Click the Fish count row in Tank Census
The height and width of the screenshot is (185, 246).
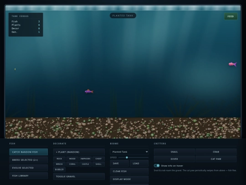click(x=26, y=21)
